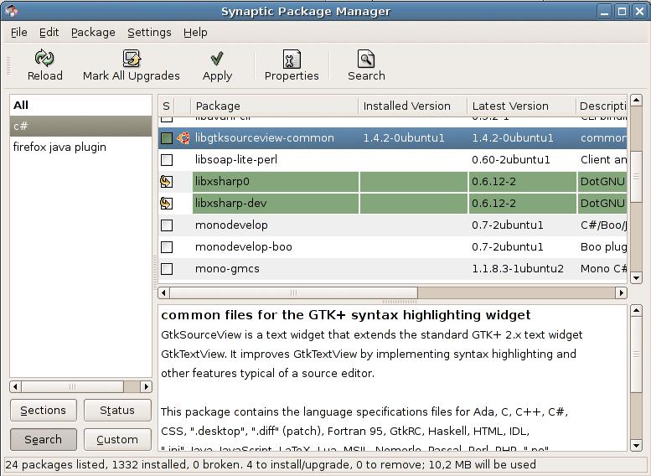Open the File menu

click(18, 33)
